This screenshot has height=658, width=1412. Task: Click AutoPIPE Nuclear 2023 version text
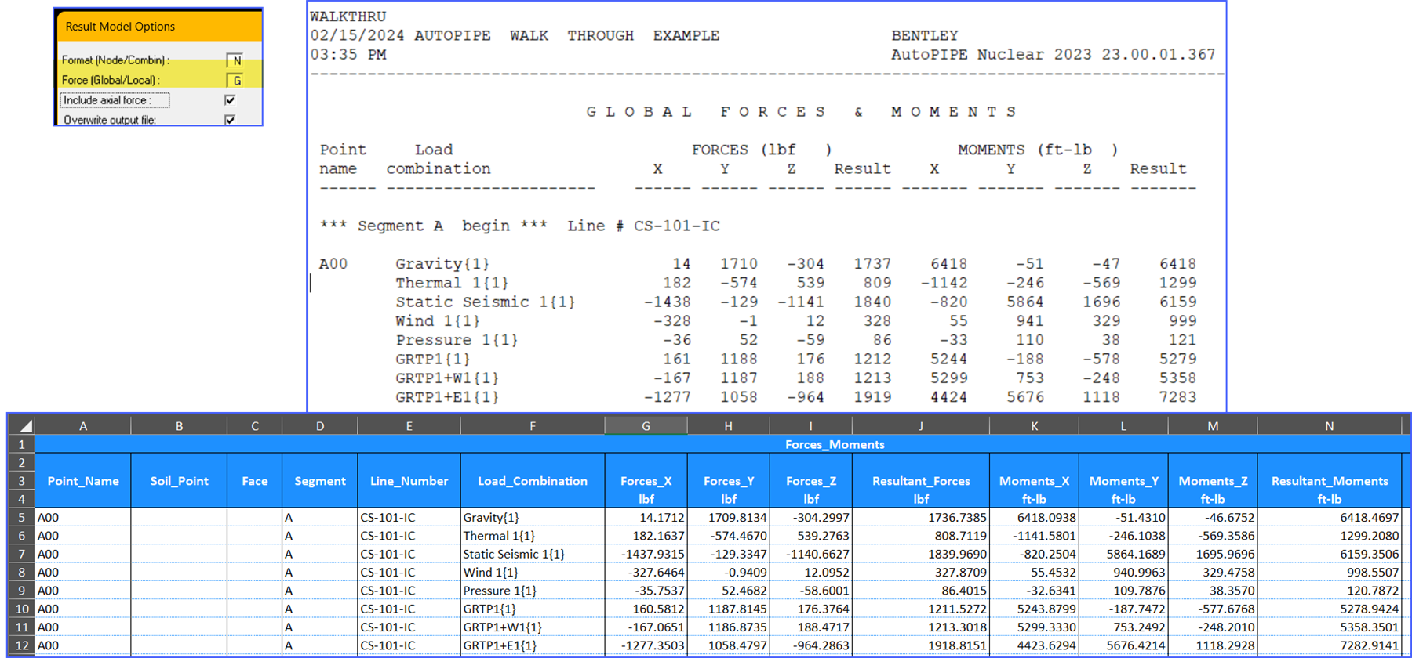coord(1053,55)
